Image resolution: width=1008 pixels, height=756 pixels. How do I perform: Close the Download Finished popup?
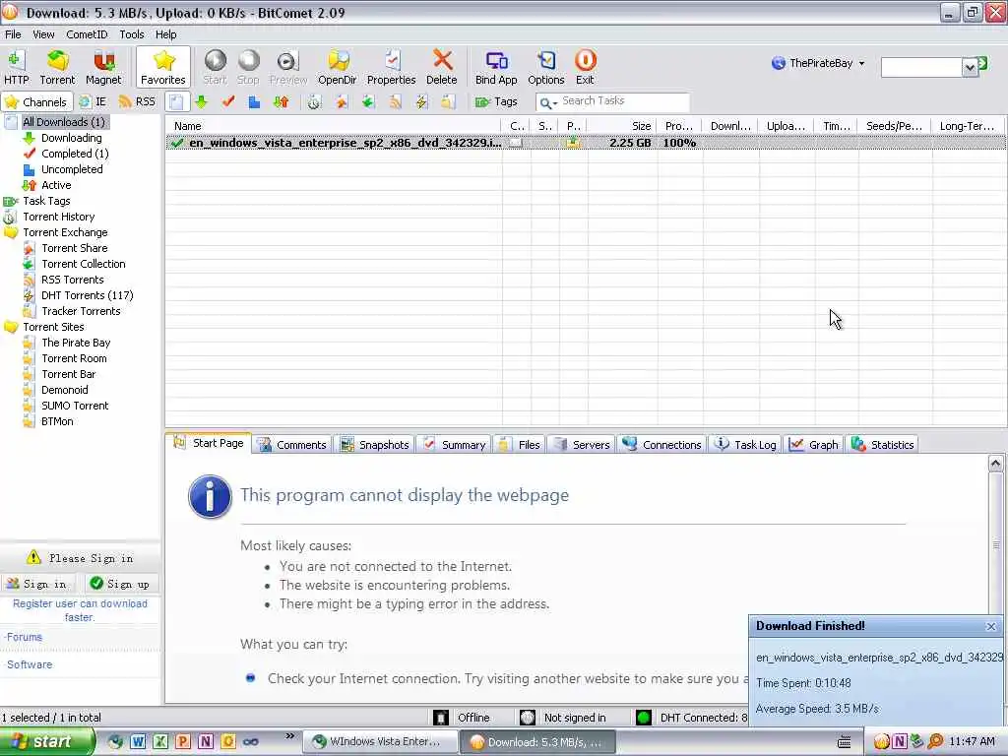(x=990, y=626)
